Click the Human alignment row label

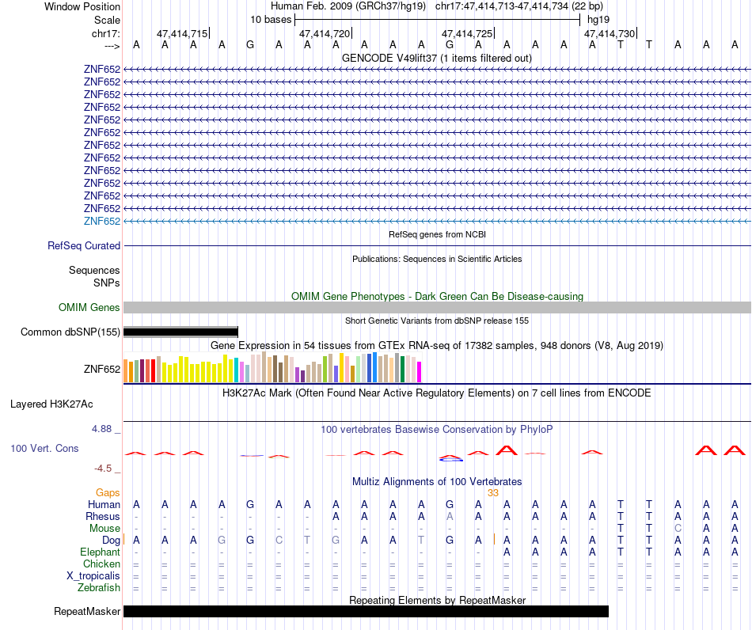[x=104, y=504]
